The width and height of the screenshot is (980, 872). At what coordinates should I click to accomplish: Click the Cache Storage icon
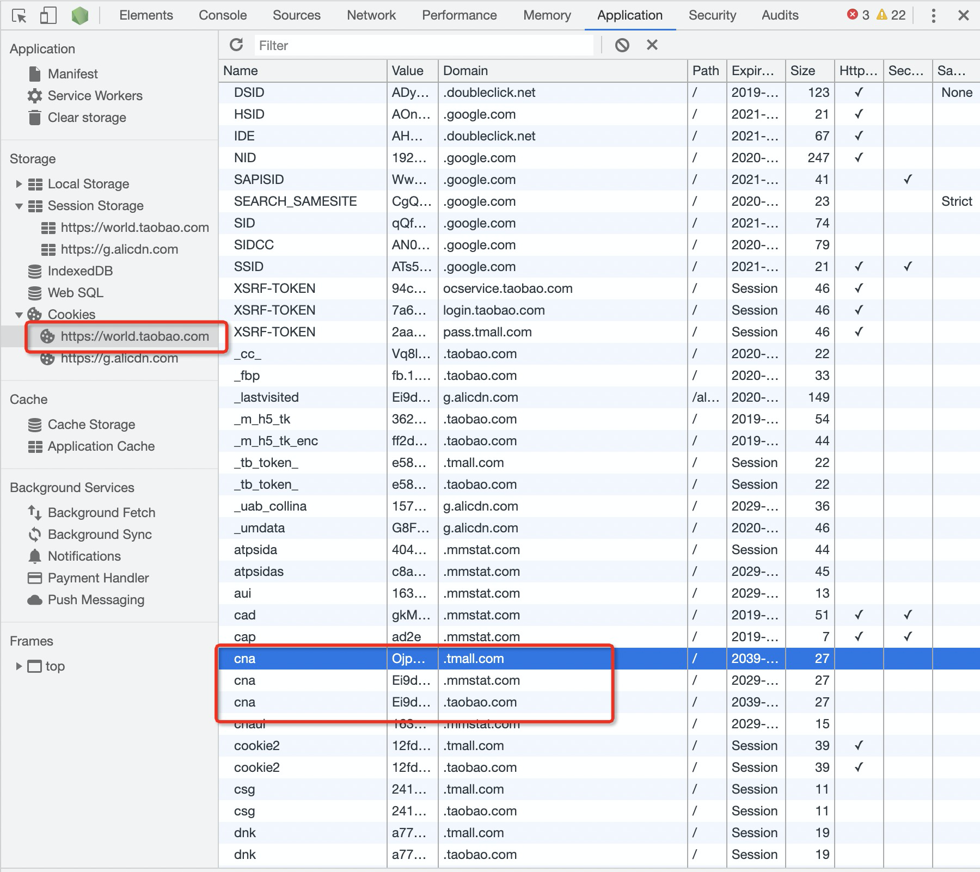click(x=35, y=425)
